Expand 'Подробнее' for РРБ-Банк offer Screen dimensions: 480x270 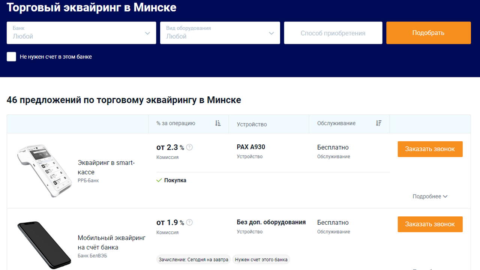coord(430,196)
